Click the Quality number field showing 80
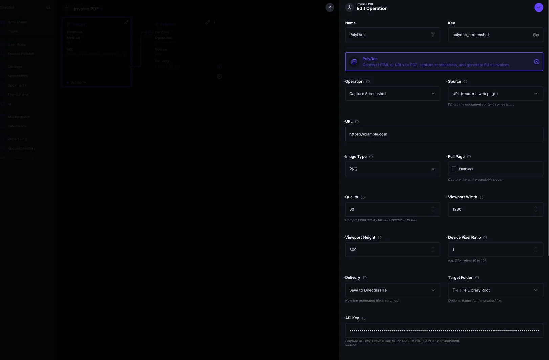The width and height of the screenshot is (549, 360). click(392, 209)
